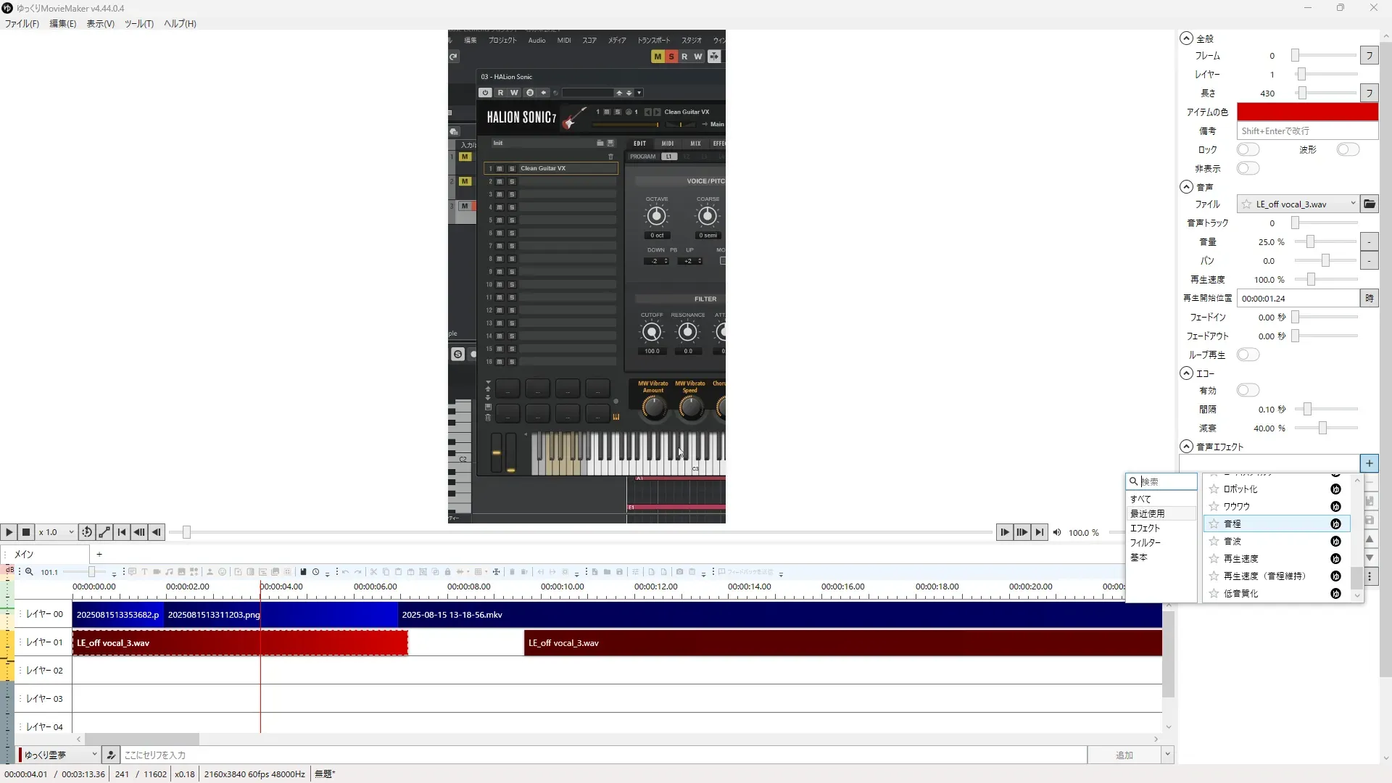Click the 追加 button
The image size is (1392, 783).
(1124, 755)
